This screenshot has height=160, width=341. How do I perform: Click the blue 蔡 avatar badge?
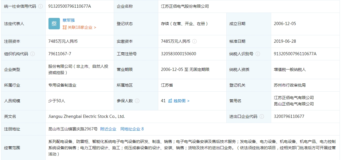tap(54, 24)
